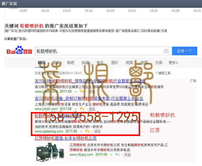Open the 贴吧 tab

click(x=71, y=63)
